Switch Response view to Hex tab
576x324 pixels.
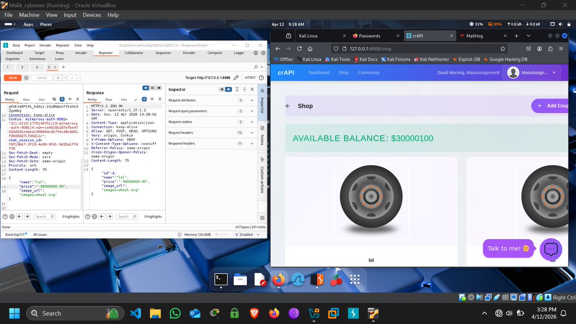124,99
